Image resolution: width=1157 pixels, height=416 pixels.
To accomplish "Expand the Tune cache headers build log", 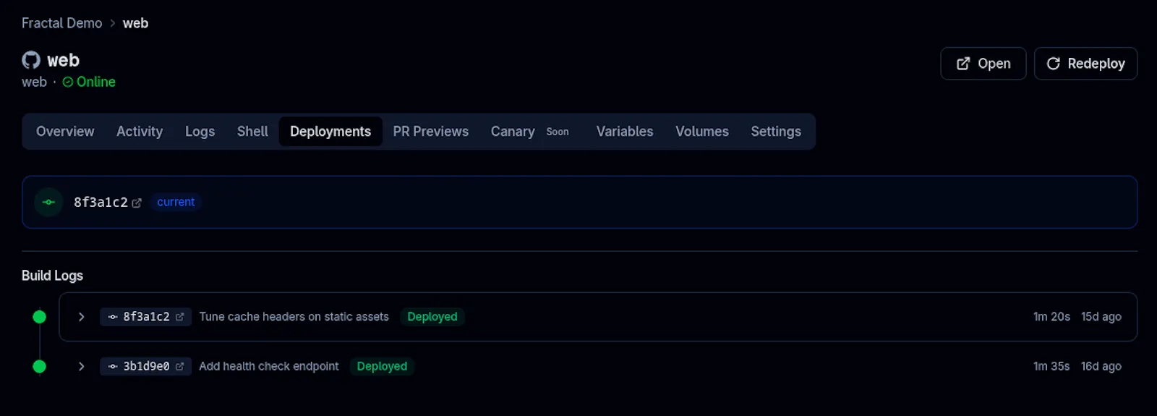I will click(82, 317).
